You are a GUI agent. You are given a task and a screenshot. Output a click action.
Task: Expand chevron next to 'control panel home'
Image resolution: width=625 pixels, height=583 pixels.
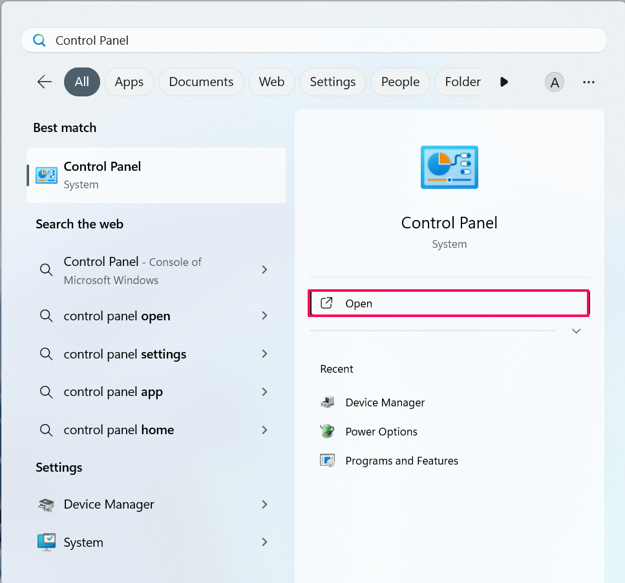pyautogui.click(x=264, y=430)
